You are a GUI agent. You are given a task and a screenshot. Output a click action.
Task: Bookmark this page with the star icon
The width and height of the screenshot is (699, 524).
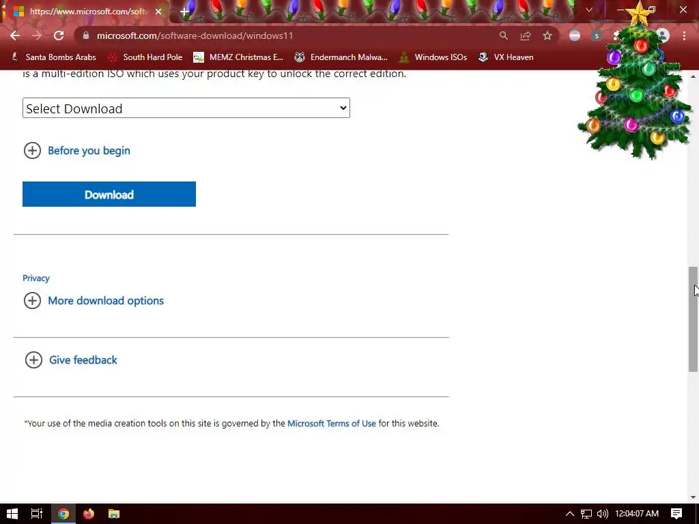click(547, 35)
